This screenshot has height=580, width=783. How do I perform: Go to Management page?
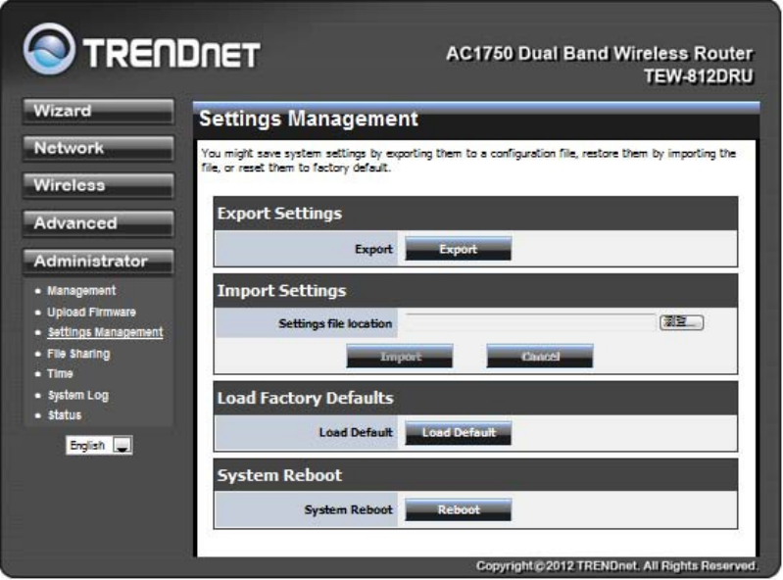81,291
